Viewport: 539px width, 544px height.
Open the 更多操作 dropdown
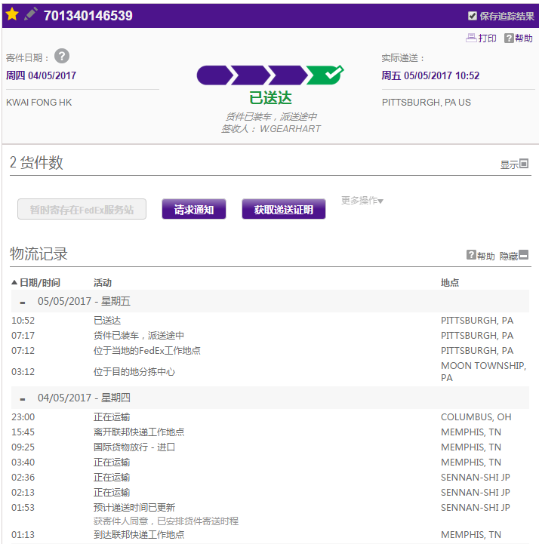[x=362, y=200]
